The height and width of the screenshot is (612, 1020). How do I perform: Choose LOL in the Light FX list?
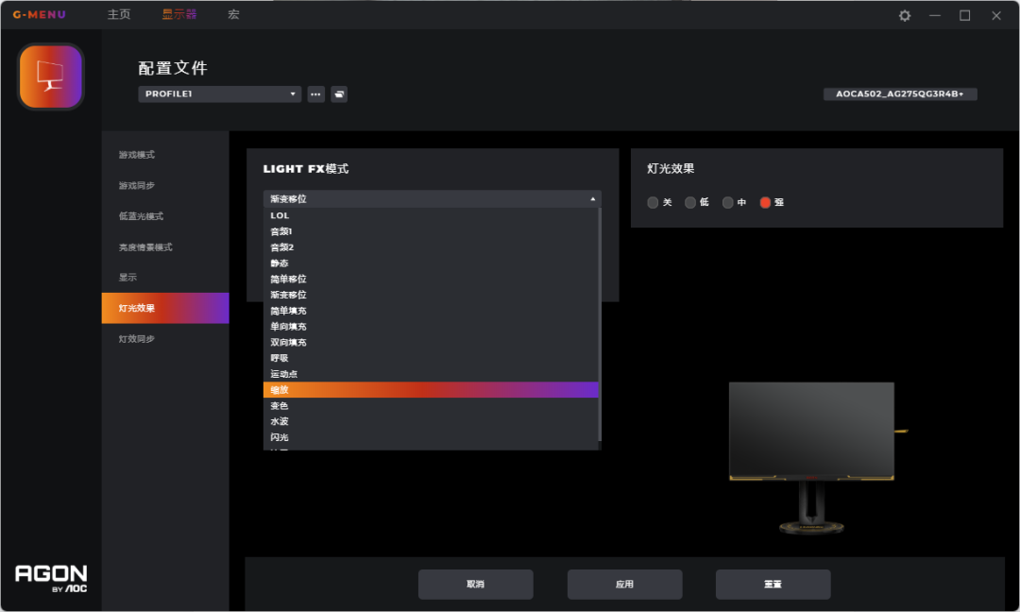pos(431,216)
